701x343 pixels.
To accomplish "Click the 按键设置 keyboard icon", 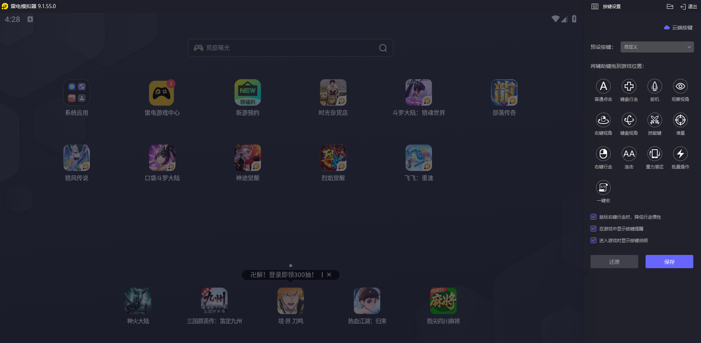I will click(595, 7).
